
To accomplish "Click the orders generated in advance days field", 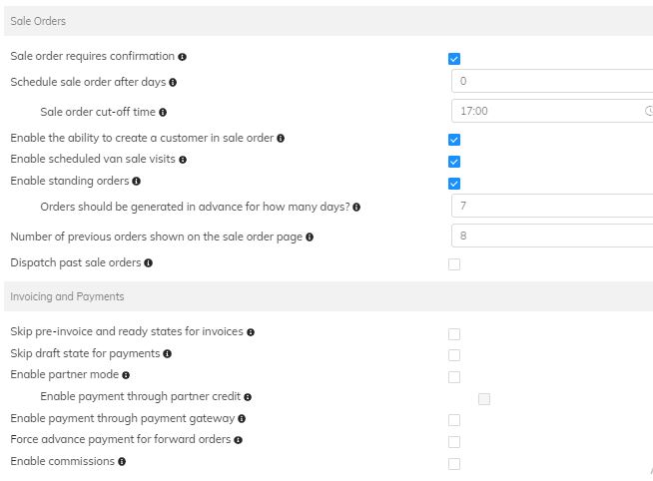I will (x=551, y=207).
